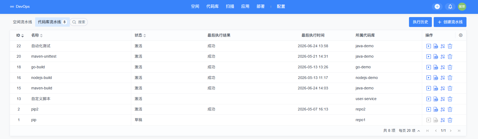This screenshot has height=139, width=478.
Task: Open the 代码库 menu
Action: pyautogui.click(x=213, y=6)
